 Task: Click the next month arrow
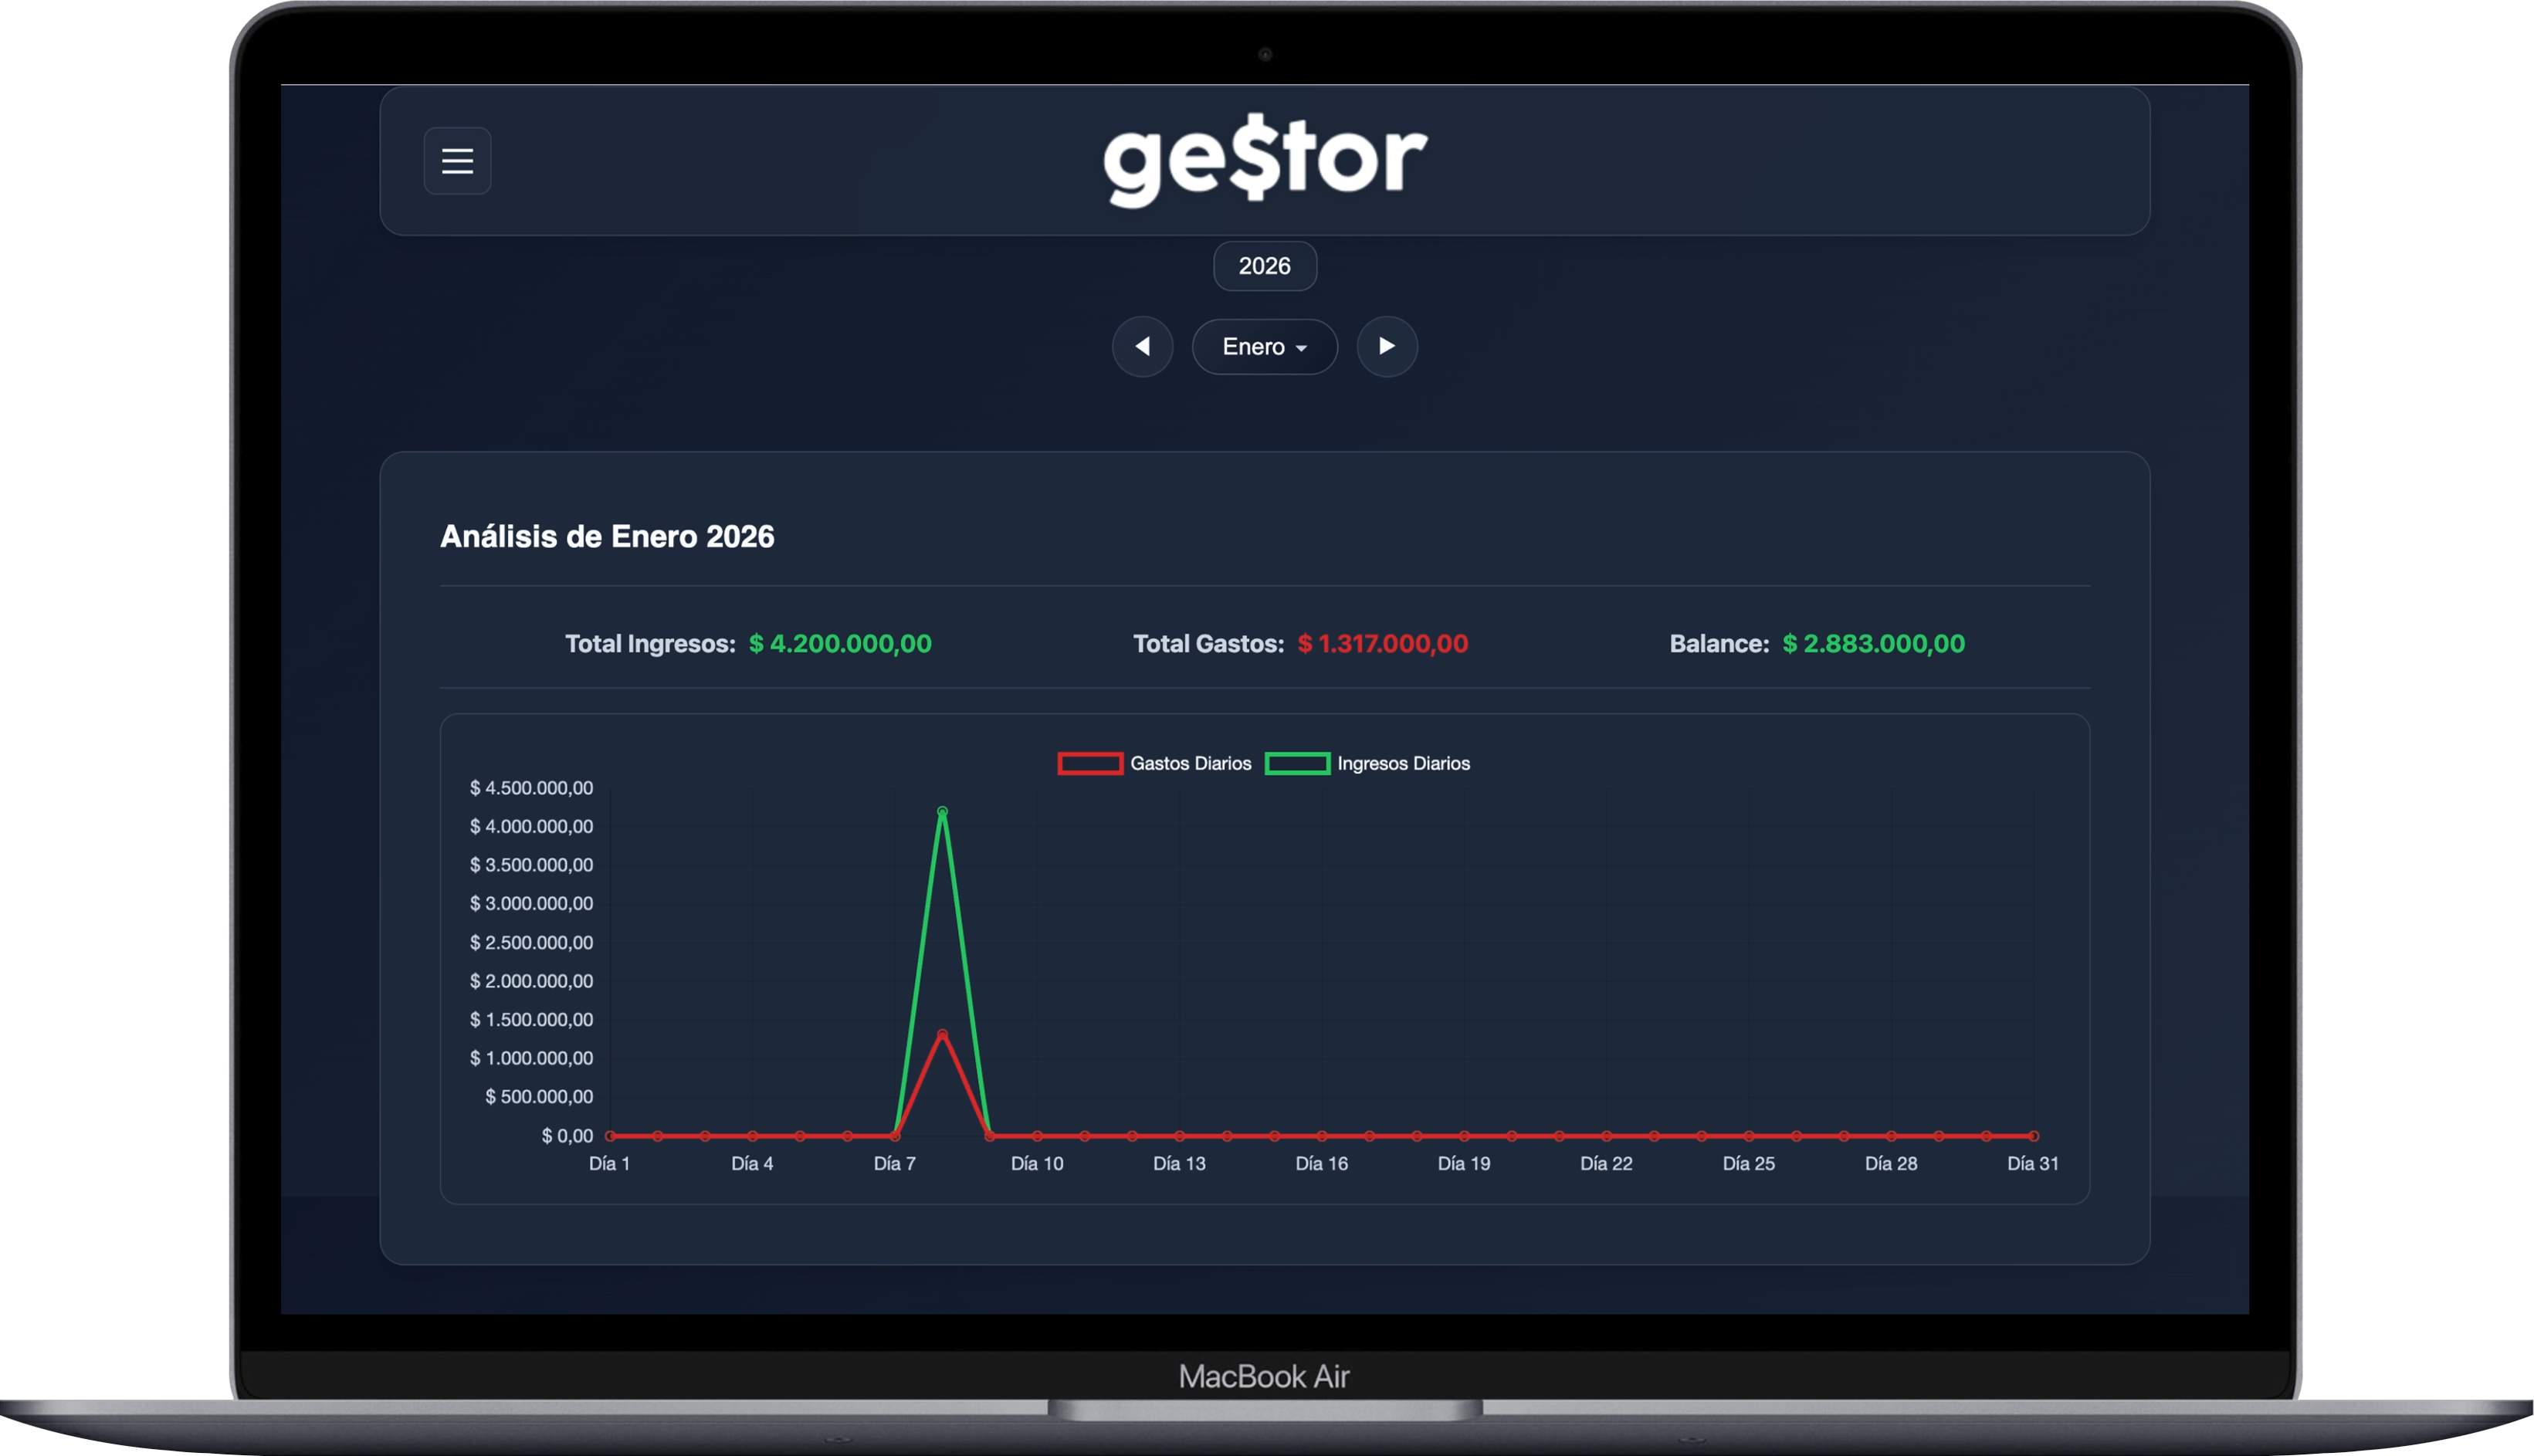coord(1387,346)
